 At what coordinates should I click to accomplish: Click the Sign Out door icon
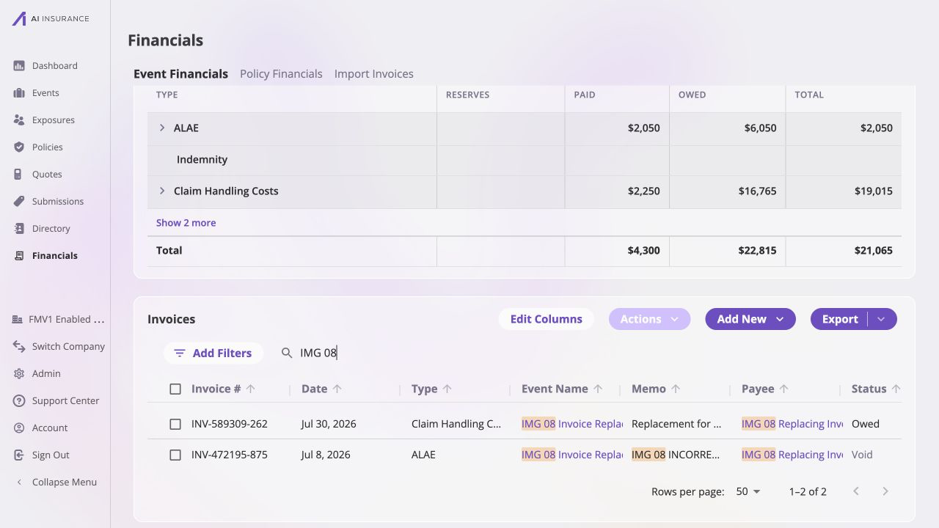[x=19, y=455]
